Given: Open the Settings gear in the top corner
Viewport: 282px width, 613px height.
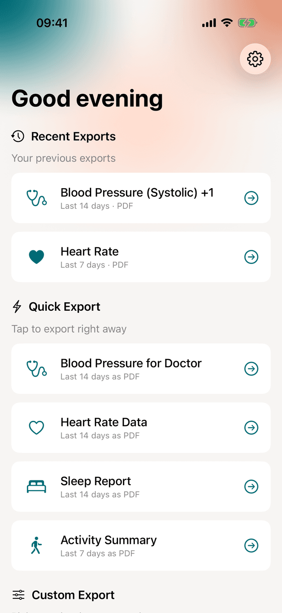Looking at the screenshot, I should pos(255,59).
